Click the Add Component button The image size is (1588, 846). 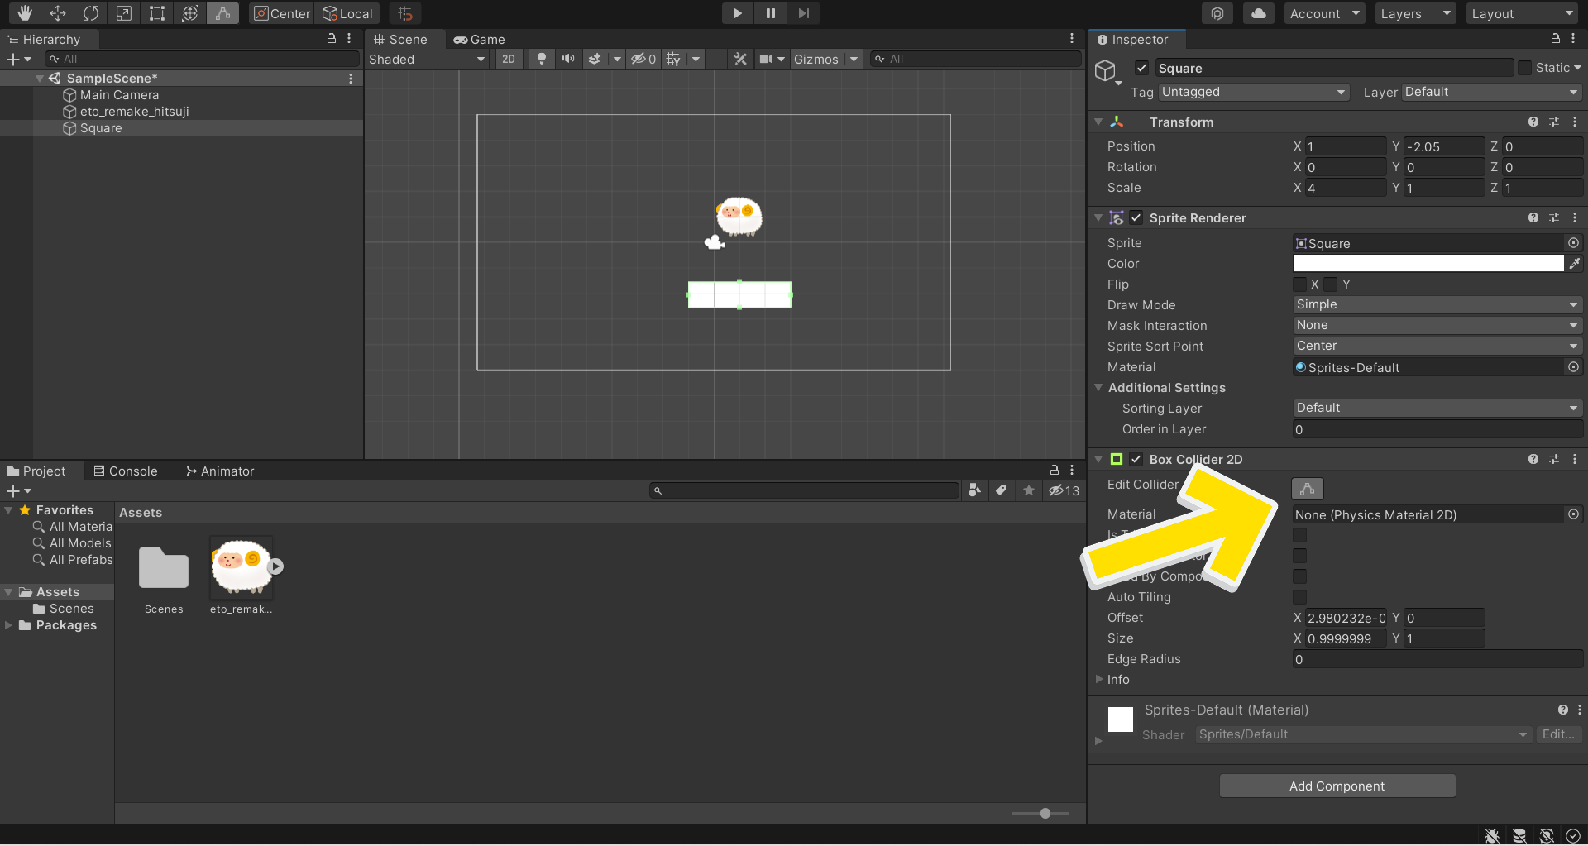click(1337, 786)
